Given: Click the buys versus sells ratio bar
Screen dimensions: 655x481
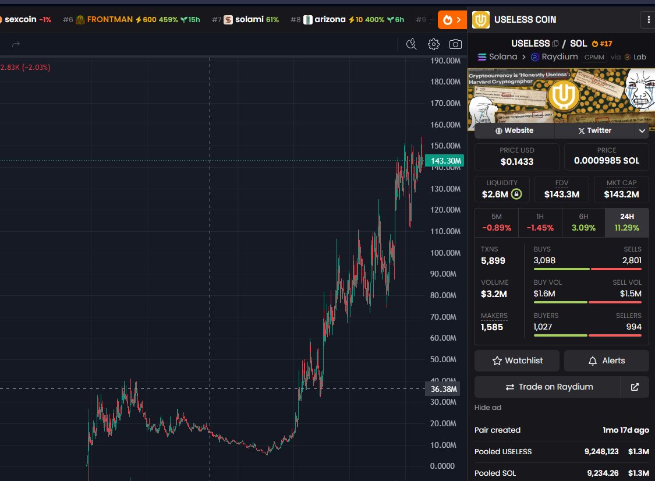Looking at the screenshot, I should tap(587, 269).
